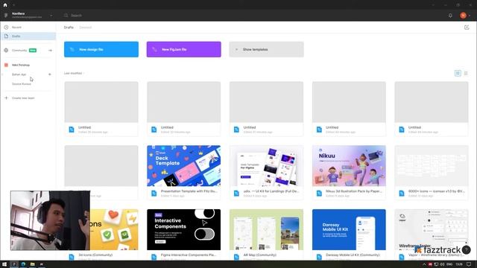This screenshot has height=268, width=477.
Task: Create a New design file
Action: (x=101, y=49)
